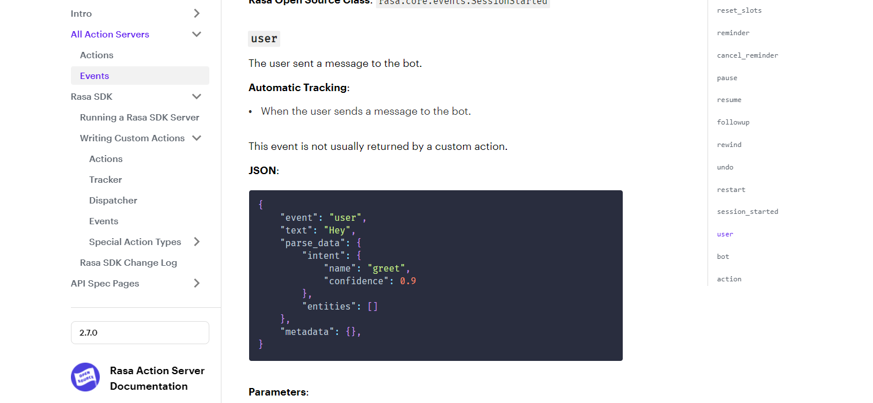Open the 2.7.0 version selector
873x403 pixels.
[140, 333]
